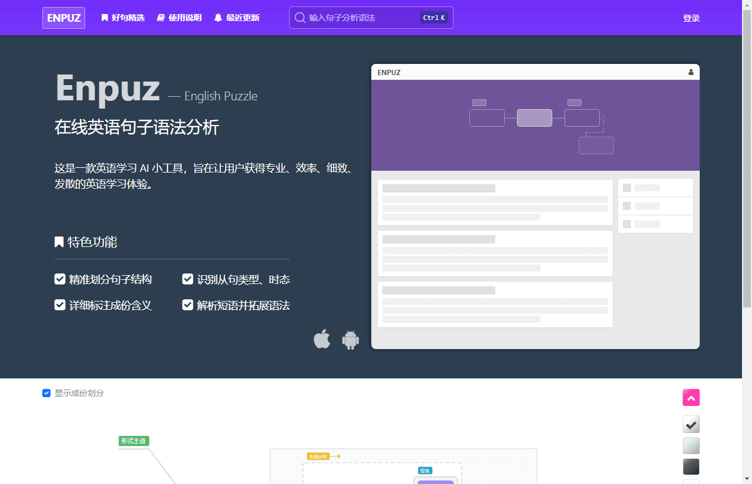Image resolution: width=752 pixels, height=484 pixels.
Task: Click the 解析短语并拓展语法 feature text
Action: tap(243, 306)
